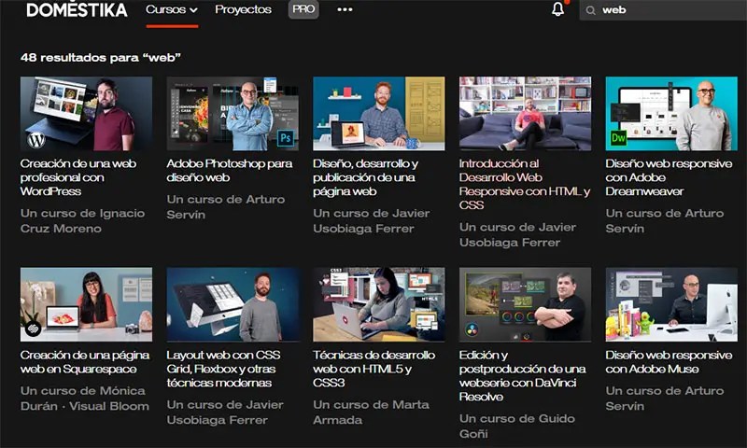The height and width of the screenshot is (448, 747).
Task: Click the WordPress logo on first thumbnail
Action: (x=35, y=140)
